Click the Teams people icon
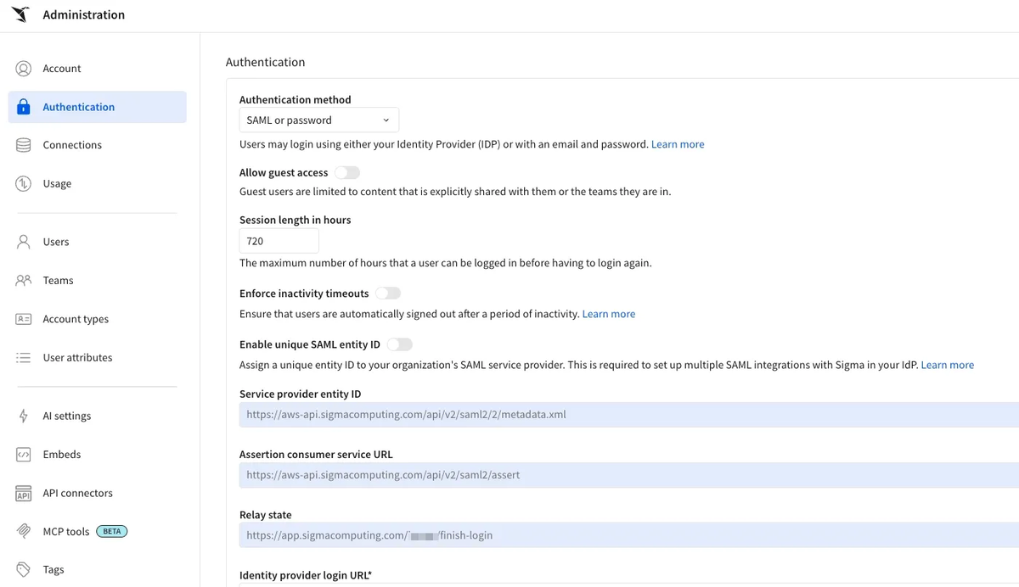The image size is (1019, 587). coord(24,281)
